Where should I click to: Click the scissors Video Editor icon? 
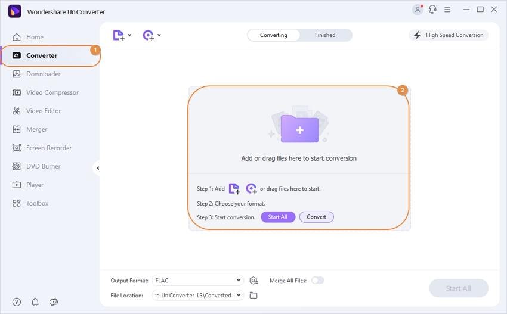coord(17,111)
